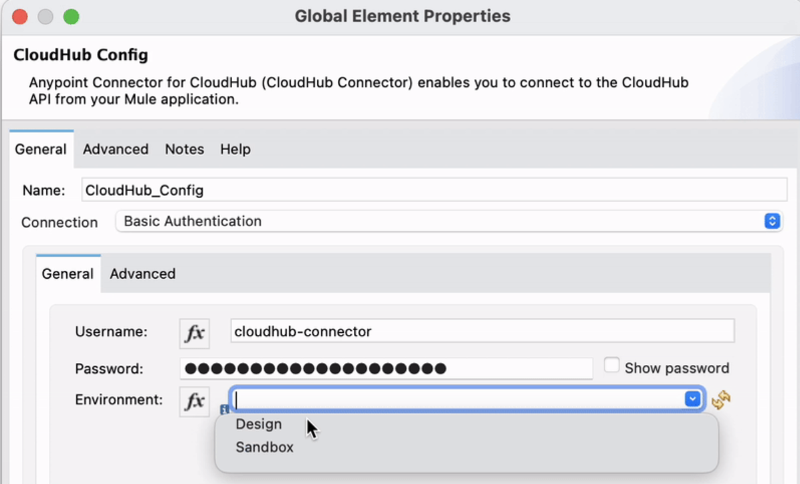This screenshot has width=800, height=484.
Task: Open the Help tab
Action: (235, 149)
